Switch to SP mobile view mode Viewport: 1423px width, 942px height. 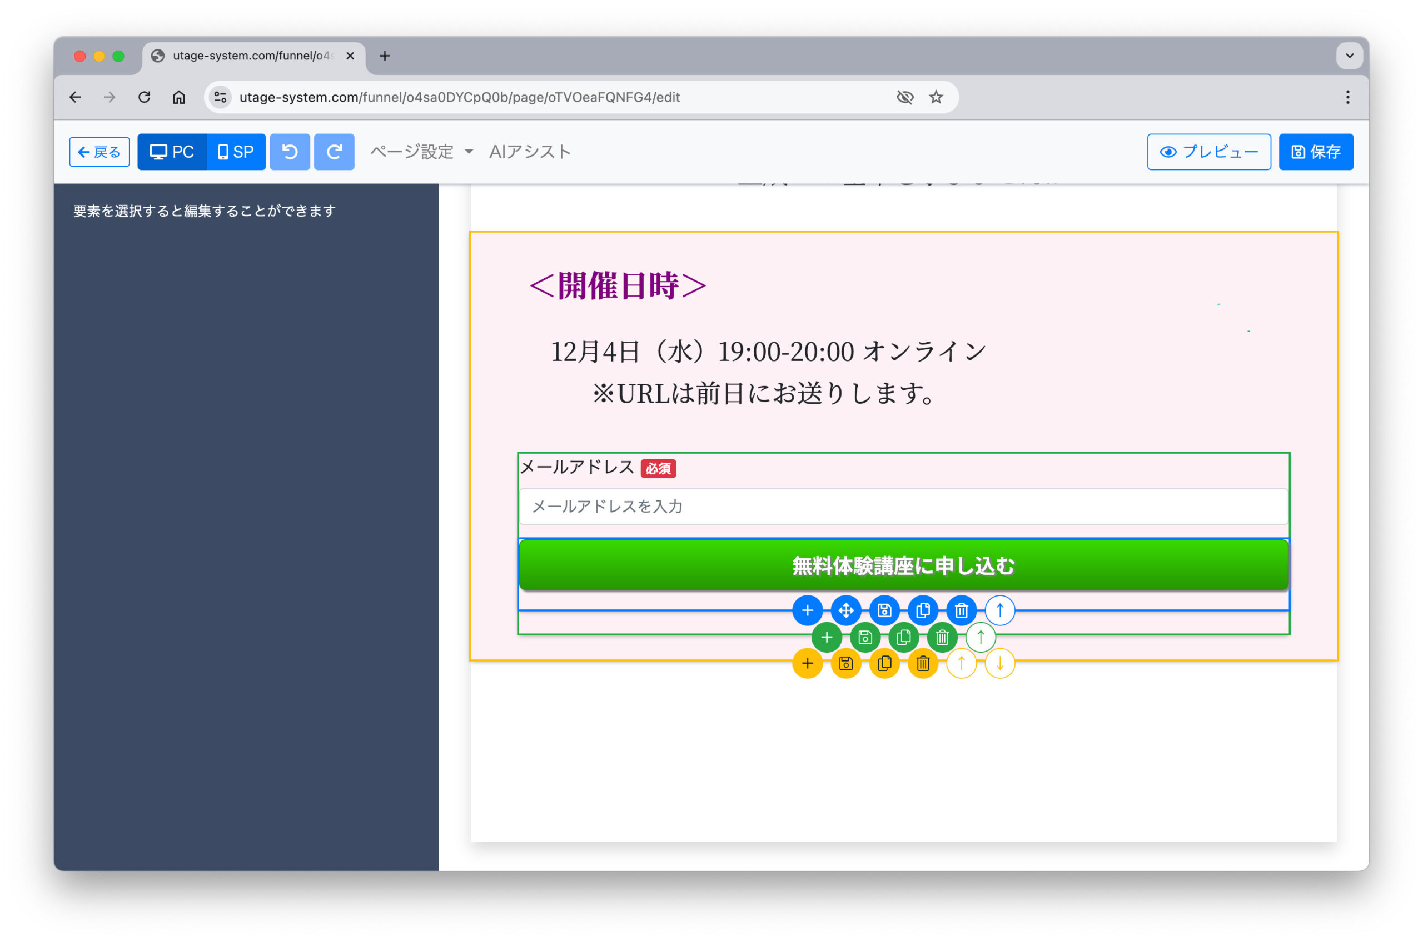coord(236,152)
